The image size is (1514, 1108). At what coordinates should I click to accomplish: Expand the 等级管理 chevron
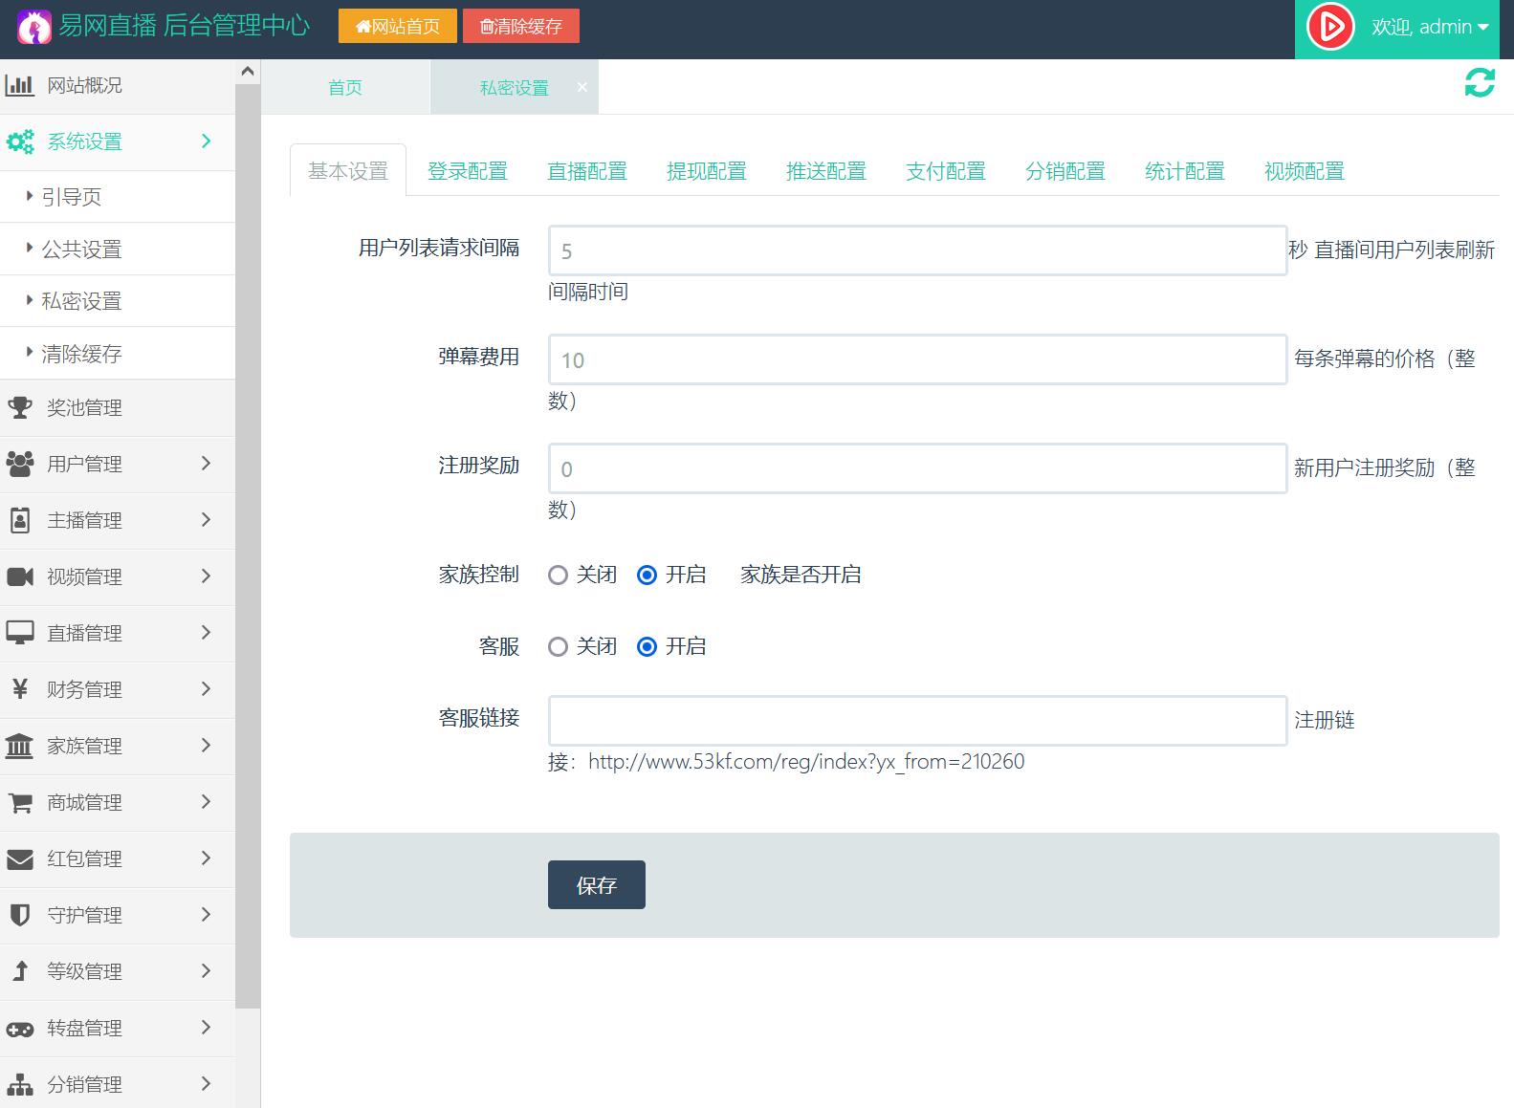[x=206, y=971]
